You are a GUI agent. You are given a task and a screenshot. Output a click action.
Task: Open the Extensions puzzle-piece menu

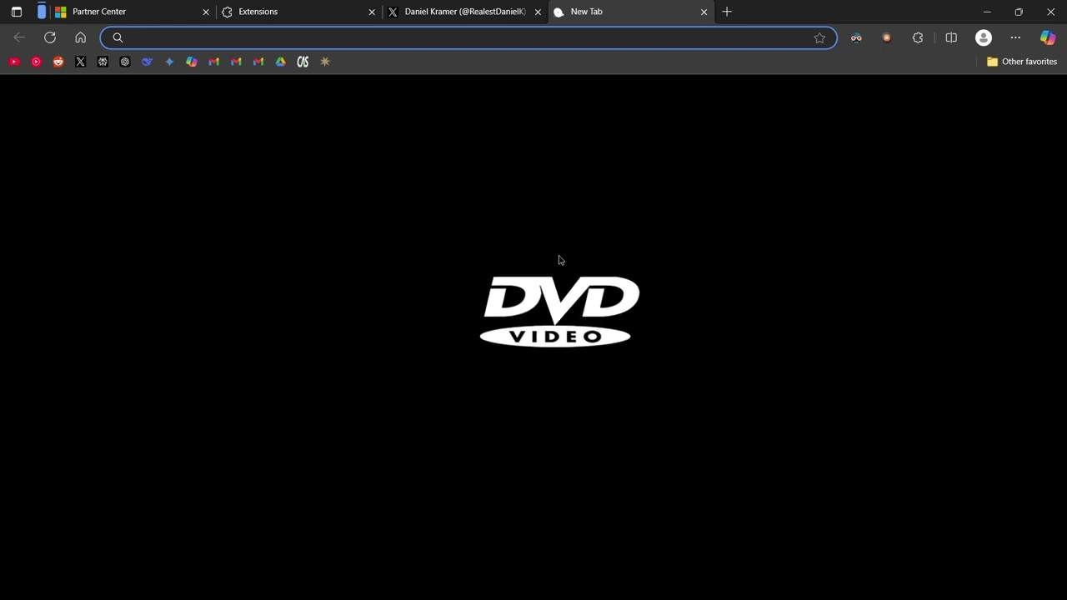coord(918,37)
